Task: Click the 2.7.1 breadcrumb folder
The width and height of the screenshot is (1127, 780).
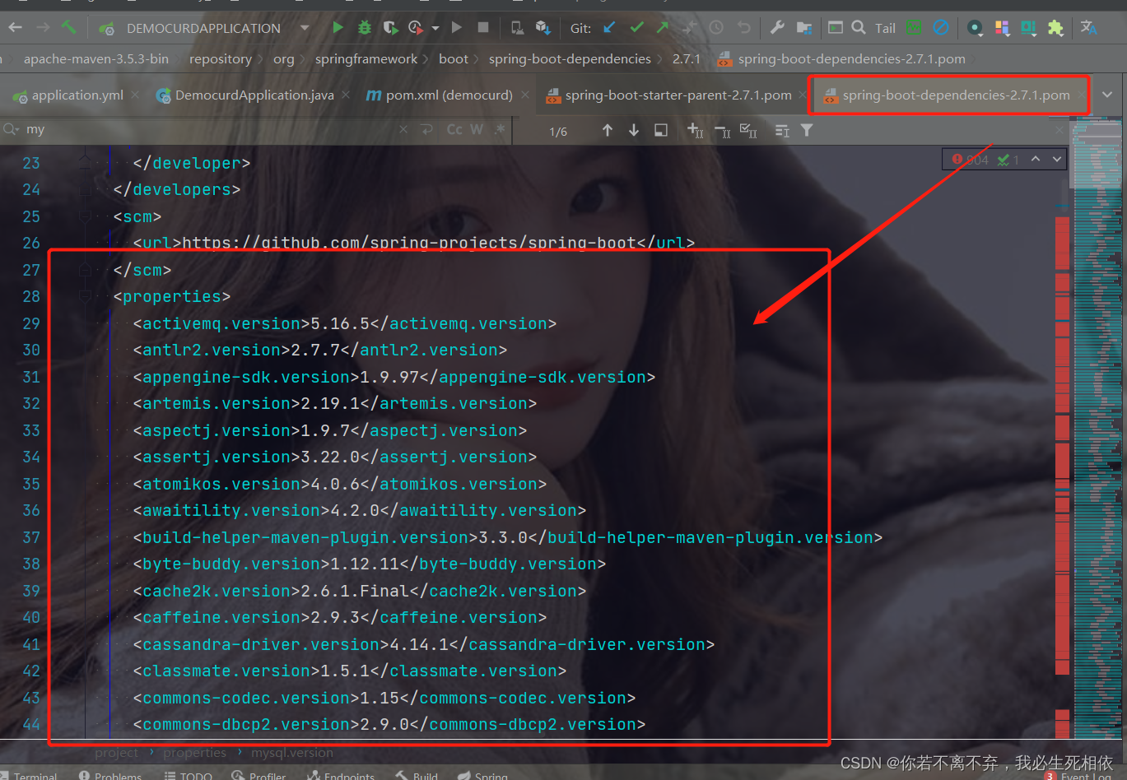Action: click(x=687, y=59)
